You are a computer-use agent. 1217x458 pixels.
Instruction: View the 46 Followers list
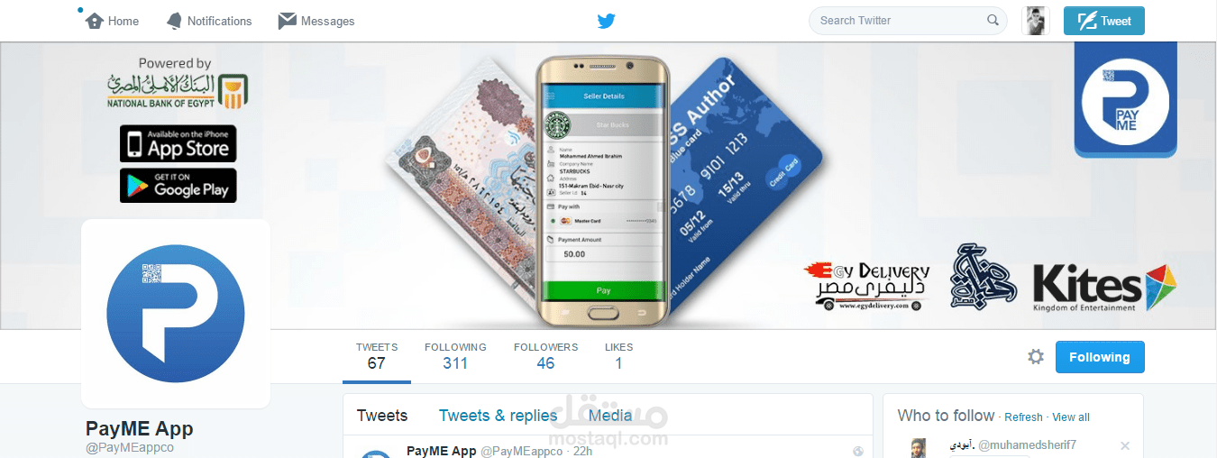pyautogui.click(x=545, y=356)
